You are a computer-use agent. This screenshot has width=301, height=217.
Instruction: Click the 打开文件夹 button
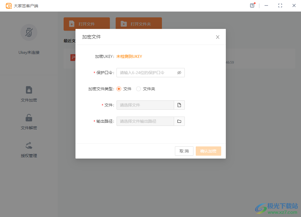tap(139, 24)
